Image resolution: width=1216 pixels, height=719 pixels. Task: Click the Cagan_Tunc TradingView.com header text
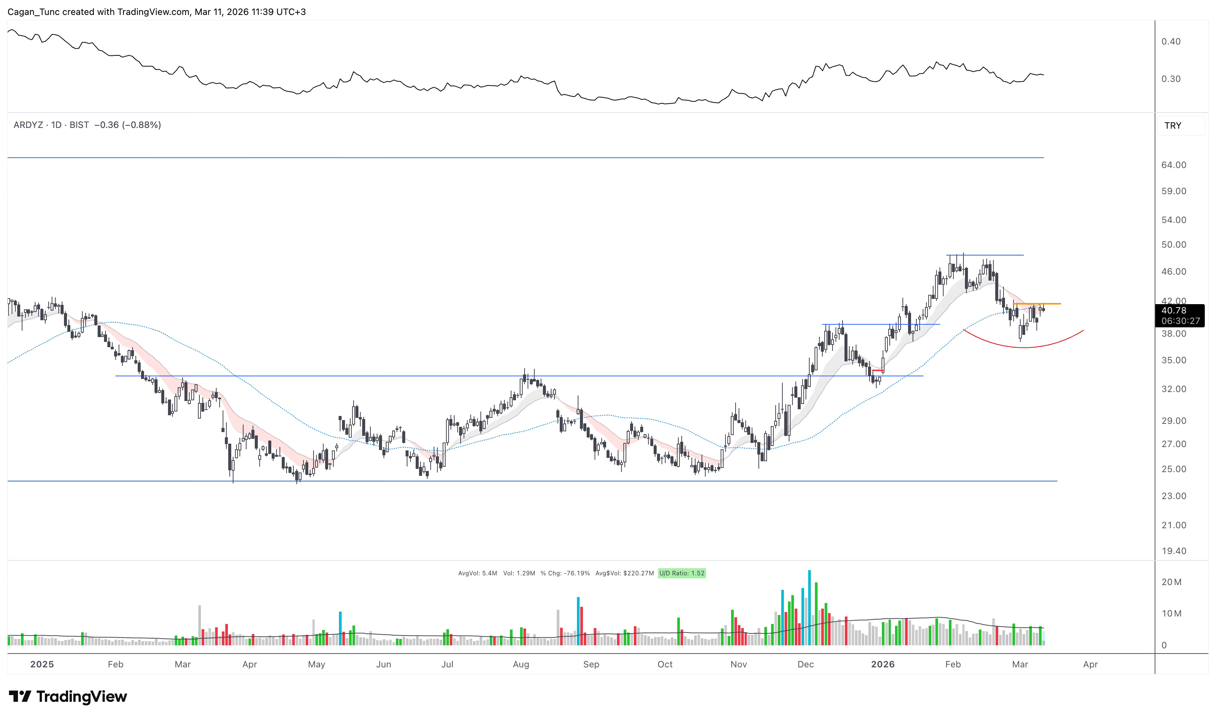(x=156, y=12)
